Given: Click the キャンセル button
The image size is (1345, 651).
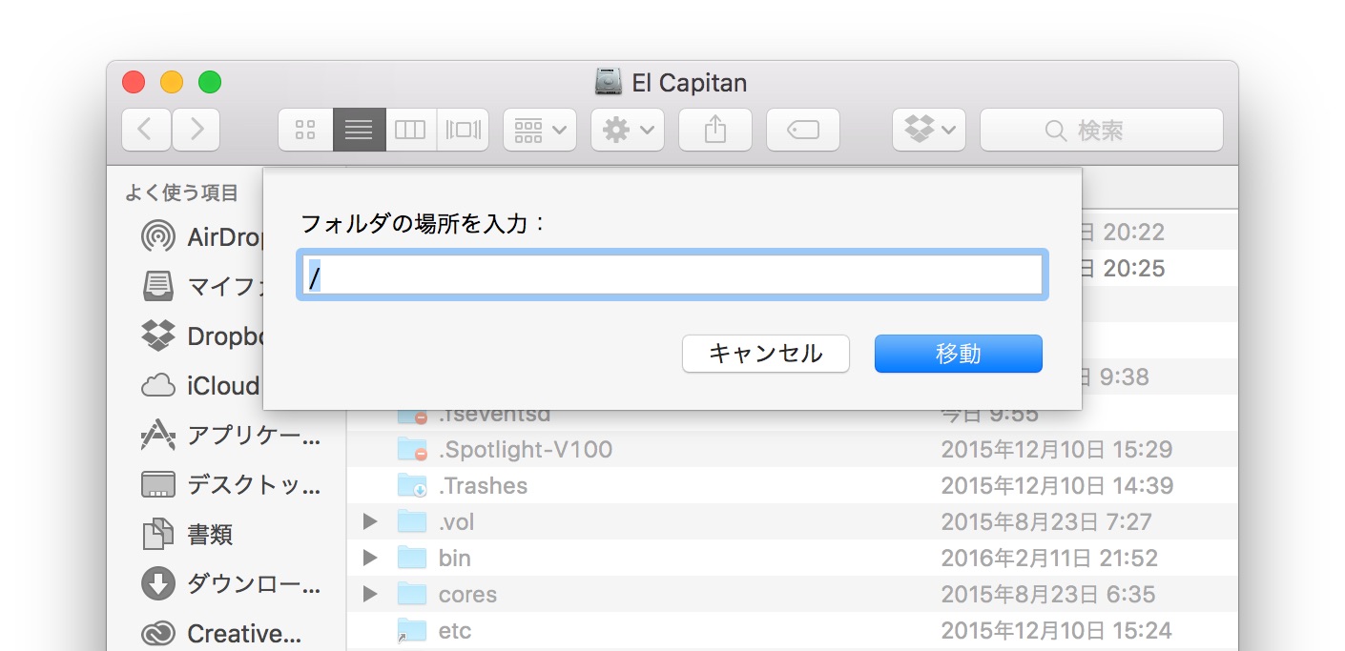Looking at the screenshot, I should coord(766,354).
